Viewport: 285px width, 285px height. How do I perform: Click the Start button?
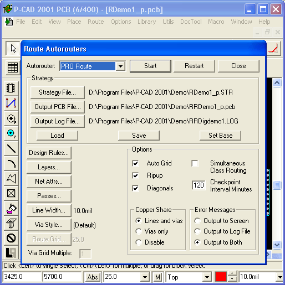[150, 66]
